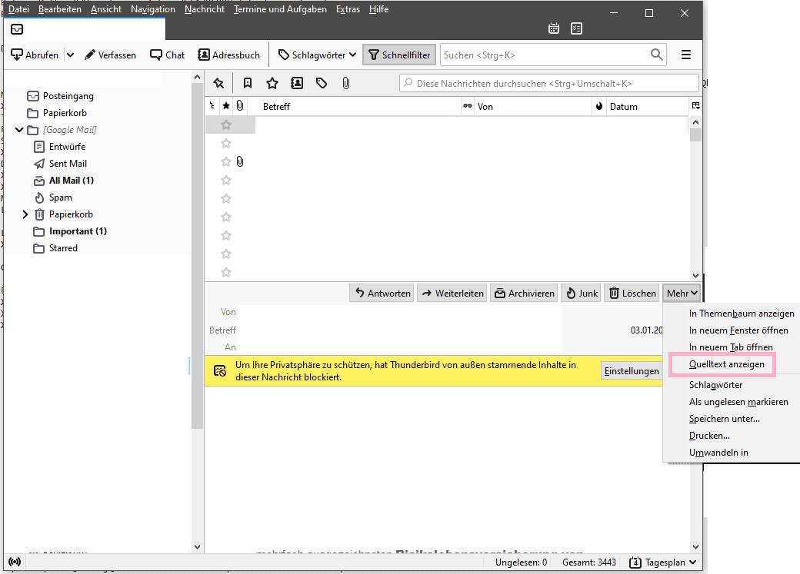Choose Drucken... in Mehr menu
The height and width of the screenshot is (574, 800).
click(x=709, y=436)
